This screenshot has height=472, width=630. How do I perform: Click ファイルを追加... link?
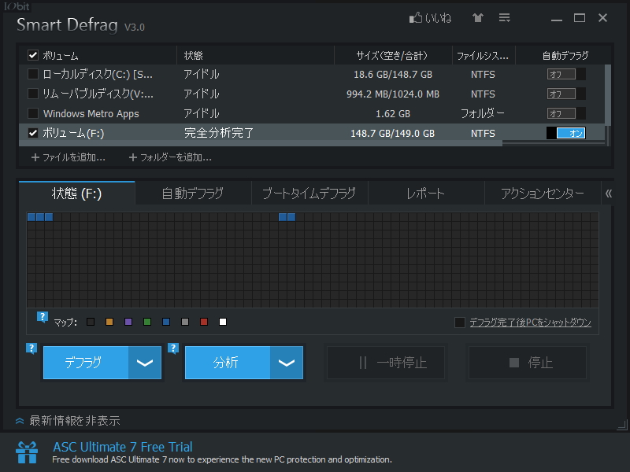pos(74,157)
